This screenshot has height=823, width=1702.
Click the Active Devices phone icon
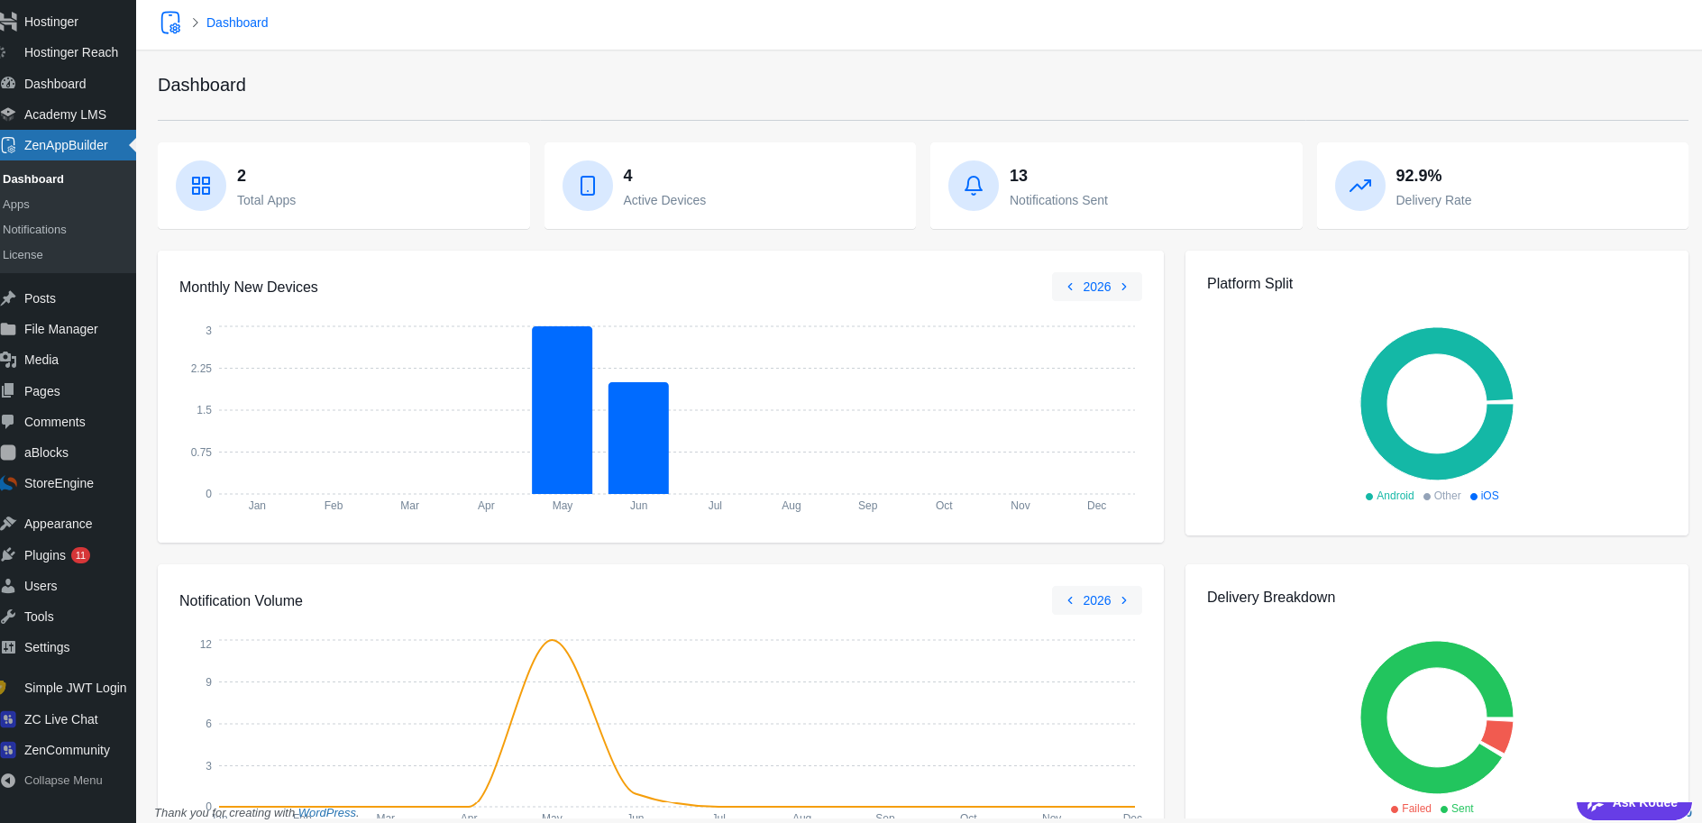coord(588,186)
